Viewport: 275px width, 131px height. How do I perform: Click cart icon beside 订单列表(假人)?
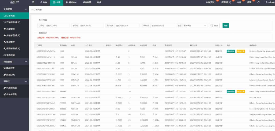[5, 22]
